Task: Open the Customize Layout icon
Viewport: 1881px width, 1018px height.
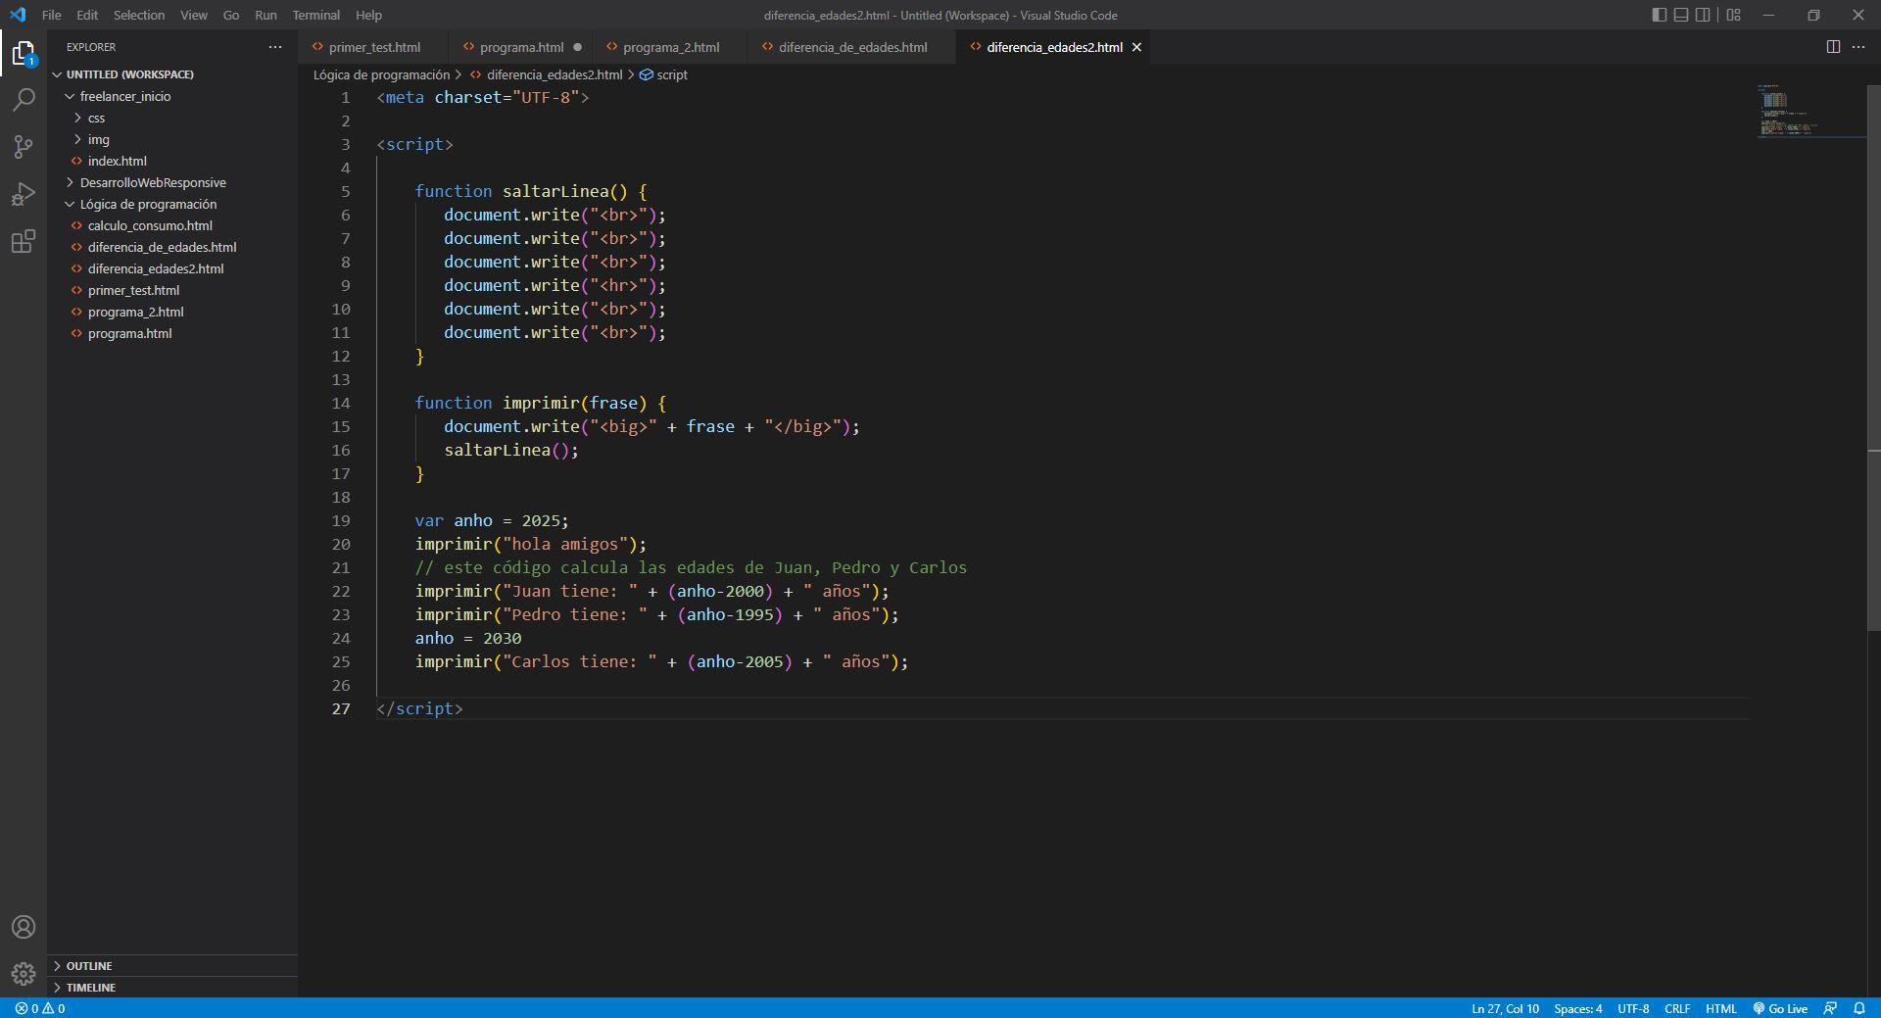Action: pyautogui.click(x=1734, y=15)
